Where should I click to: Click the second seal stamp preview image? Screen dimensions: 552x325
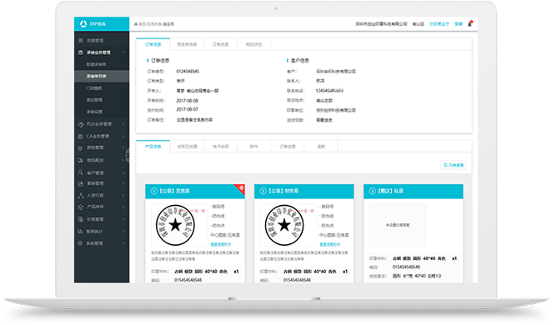pos(284,225)
